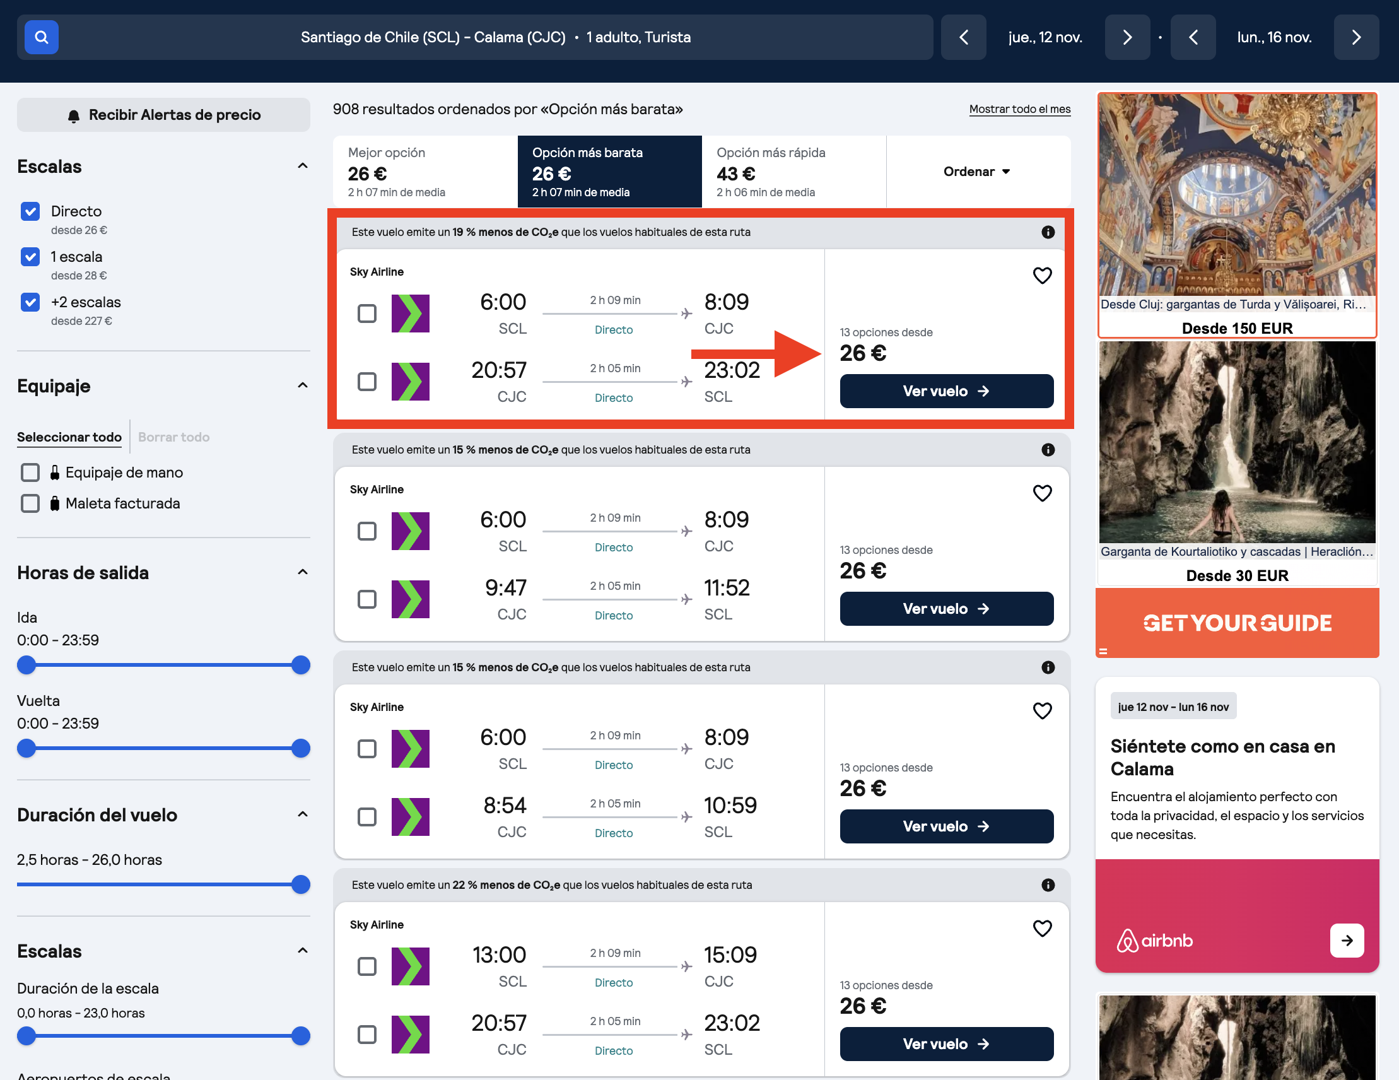The height and width of the screenshot is (1080, 1399).
Task: Select the Mejor opción tab
Action: click(425, 172)
